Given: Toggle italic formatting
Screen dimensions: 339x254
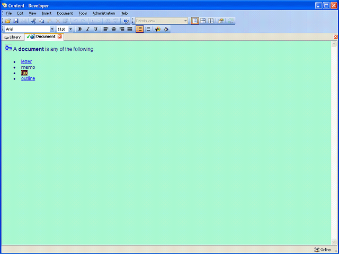Looking at the screenshot, I should pos(88,29).
